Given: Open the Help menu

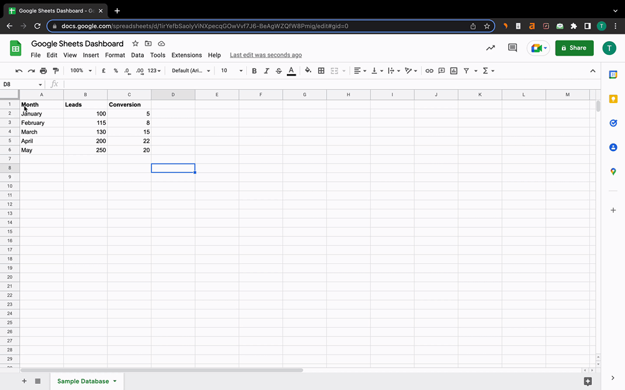Looking at the screenshot, I should click(x=214, y=56).
